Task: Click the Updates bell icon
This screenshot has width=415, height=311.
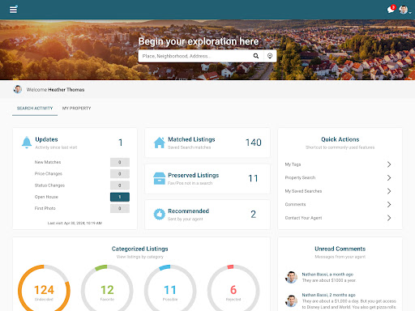Action: point(27,143)
